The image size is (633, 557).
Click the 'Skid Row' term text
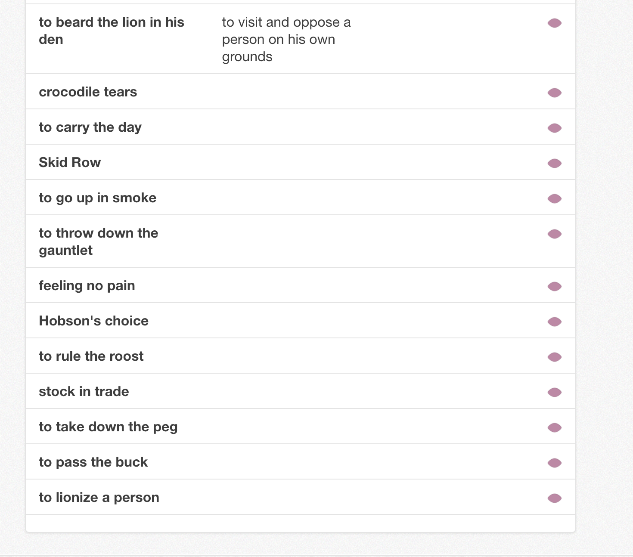coord(70,162)
